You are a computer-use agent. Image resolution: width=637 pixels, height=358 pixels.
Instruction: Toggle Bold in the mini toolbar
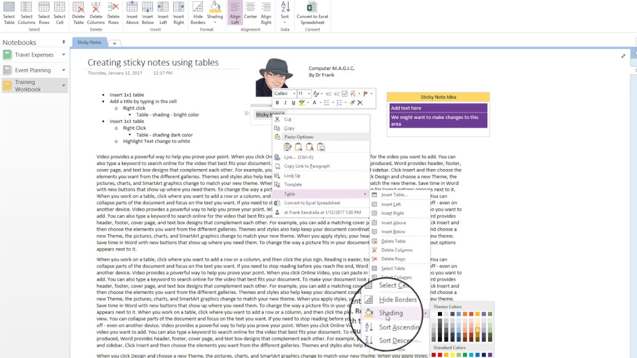(277, 102)
